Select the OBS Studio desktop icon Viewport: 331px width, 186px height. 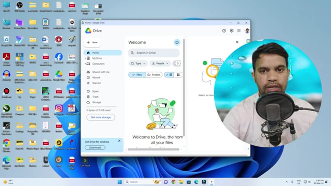19,7
